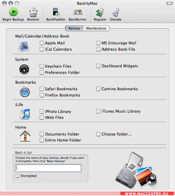Open the Restore toolbar icon
The width and height of the screenshot is (175, 196).
click(x=33, y=12)
